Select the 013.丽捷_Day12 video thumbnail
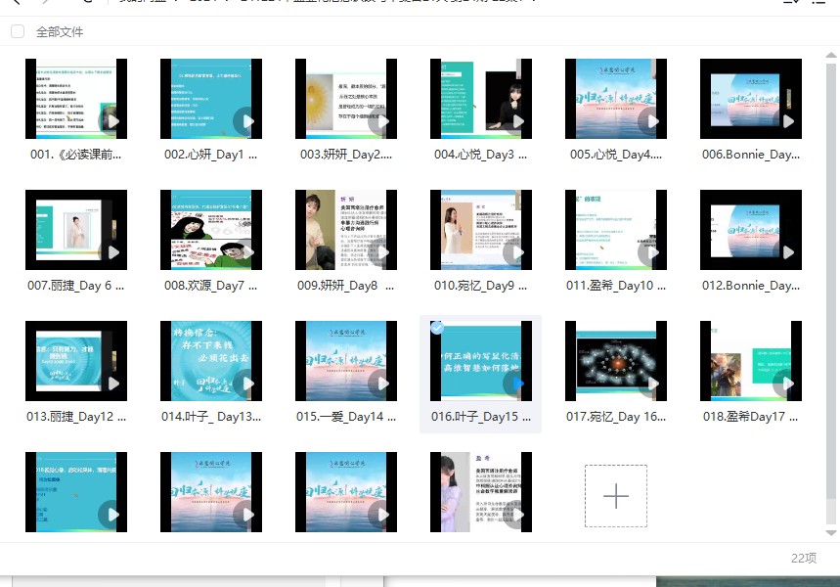840x587 pixels. 75,361
